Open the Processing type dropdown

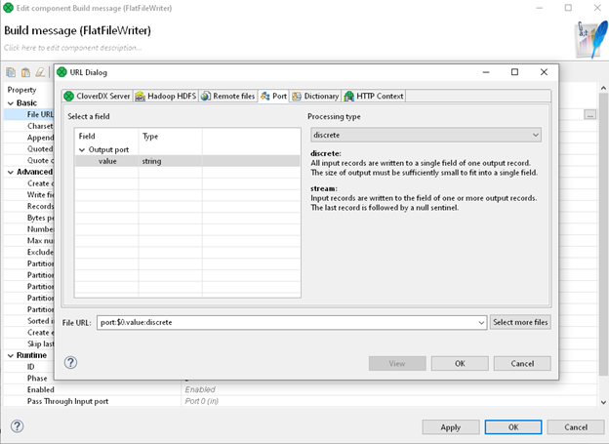pos(426,135)
